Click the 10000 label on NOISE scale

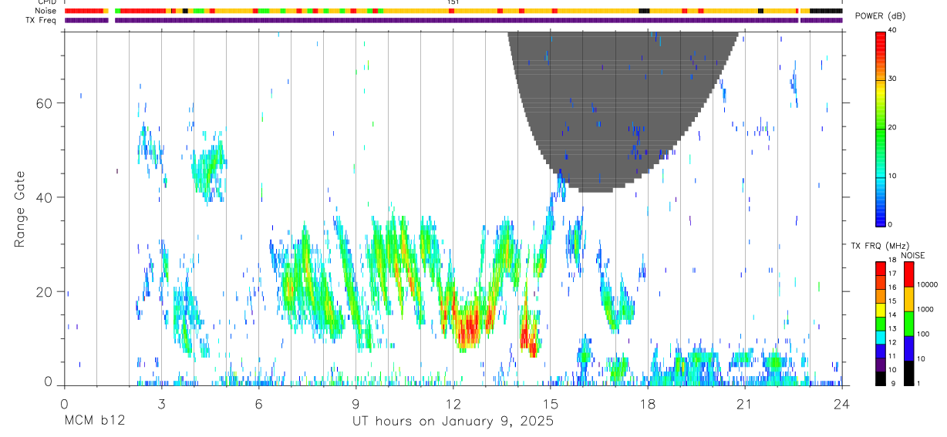pos(926,284)
